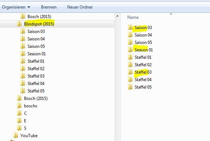Click Saison 05 folder icon in file list
The width and height of the screenshot is (210, 141).
130,42
